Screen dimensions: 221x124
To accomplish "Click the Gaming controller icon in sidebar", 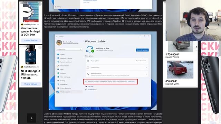I will pos(58,81).
